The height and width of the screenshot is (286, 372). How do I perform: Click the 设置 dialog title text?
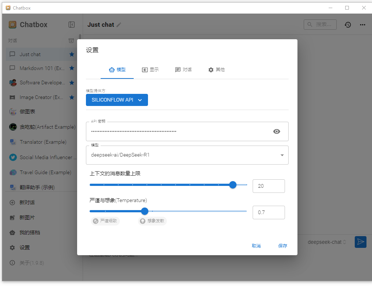(x=92, y=50)
